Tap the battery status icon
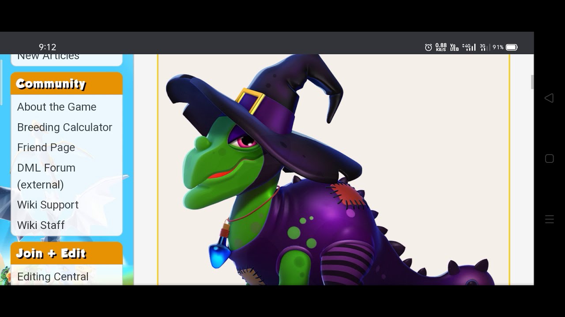 tap(512, 47)
